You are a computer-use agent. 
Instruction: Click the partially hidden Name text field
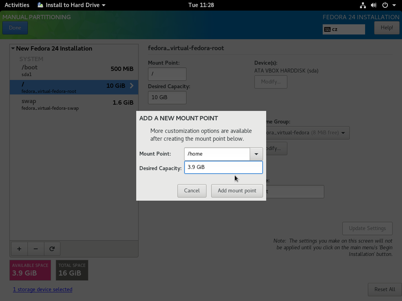pyautogui.click(x=295, y=192)
